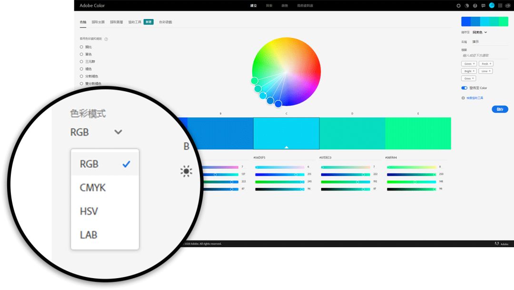Switch to the 擷取主題 tab
This screenshot has width=514, height=290.
(98, 22)
